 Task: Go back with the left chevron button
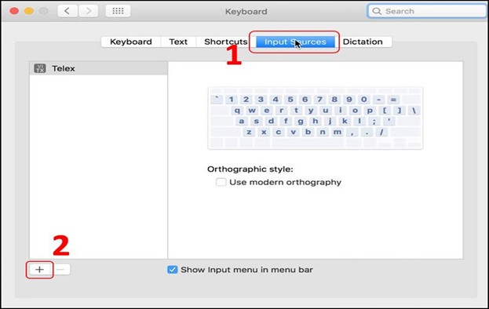coord(68,11)
